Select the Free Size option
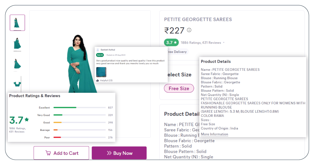 [x=179, y=88]
